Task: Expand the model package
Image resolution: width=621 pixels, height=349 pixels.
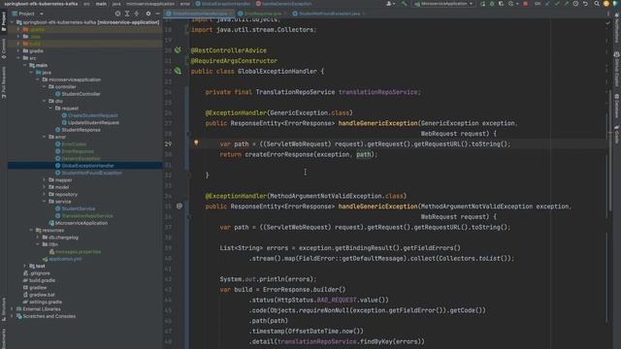Action: pyautogui.click(x=44, y=187)
